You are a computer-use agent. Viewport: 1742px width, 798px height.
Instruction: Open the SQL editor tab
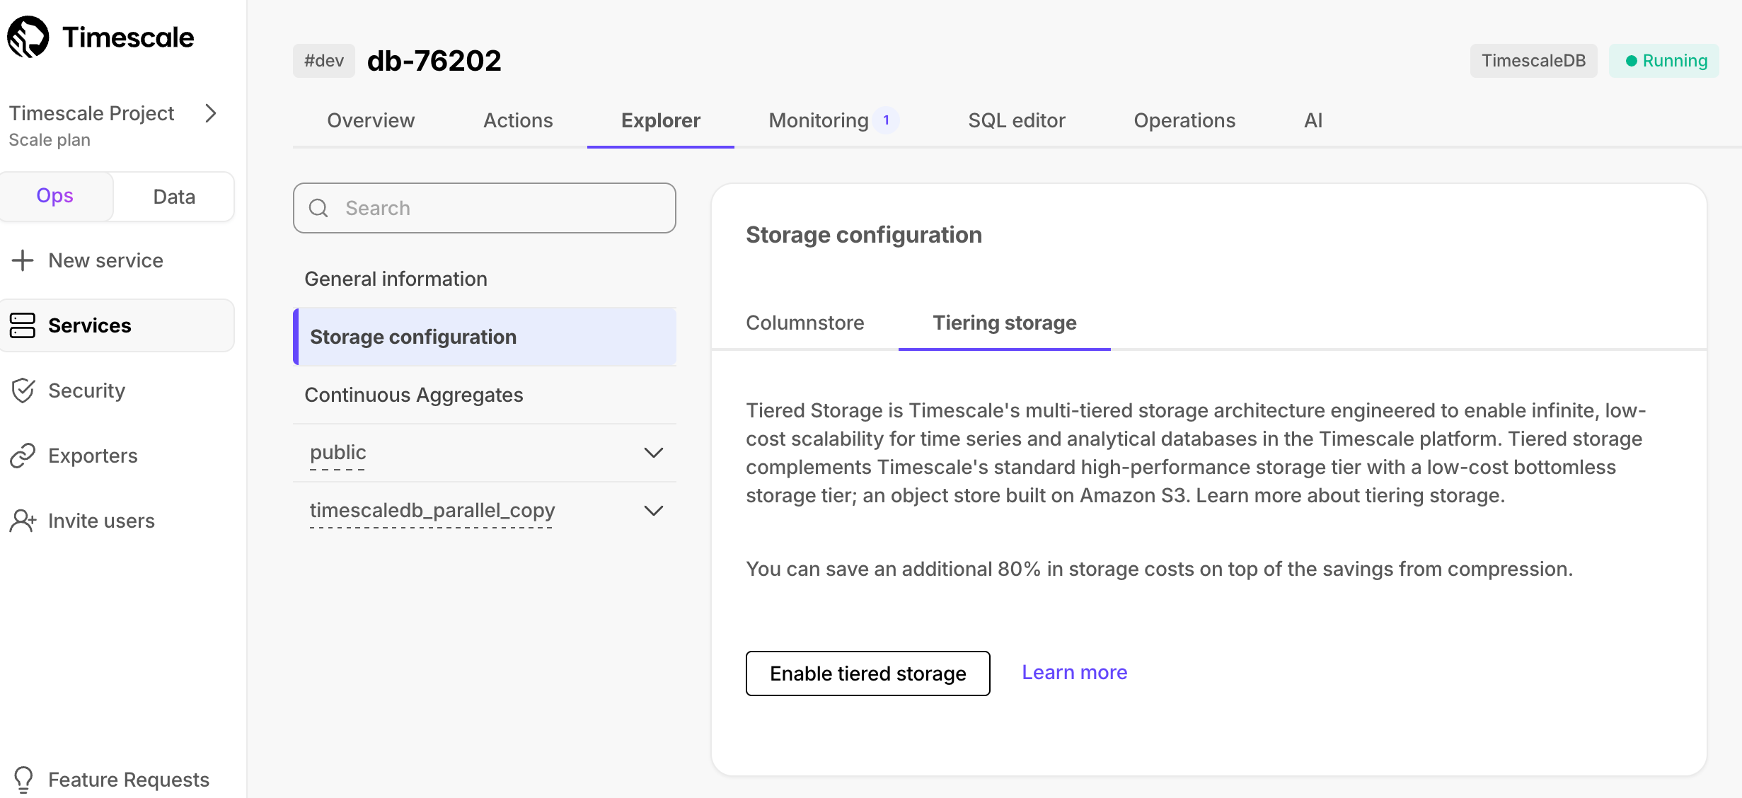tap(1017, 121)
